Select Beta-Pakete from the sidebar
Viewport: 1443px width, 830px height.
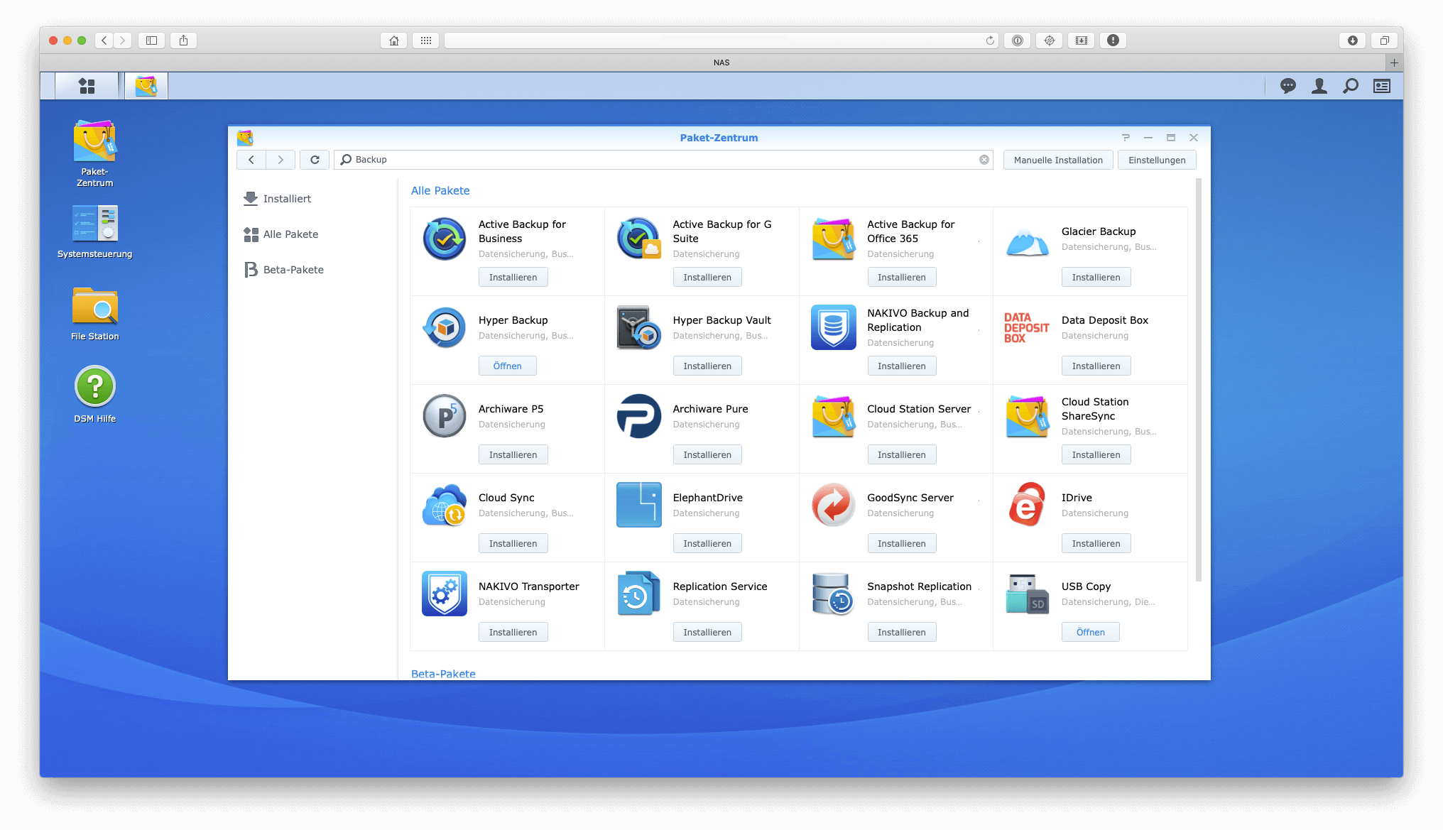291,268
